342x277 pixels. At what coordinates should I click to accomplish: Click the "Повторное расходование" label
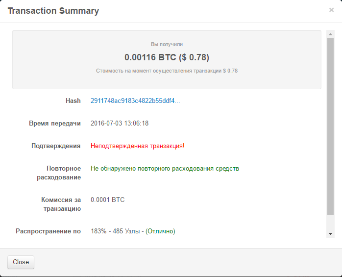59,173
